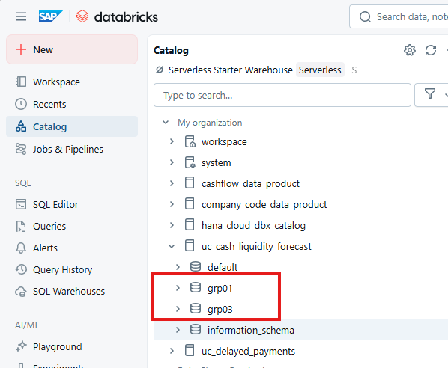Expand the grp01 schema

click(x=178, y=288)
